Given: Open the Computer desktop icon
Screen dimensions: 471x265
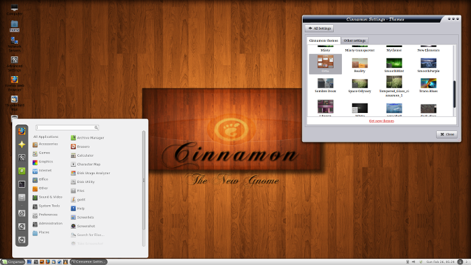Looking at the screenshot, I should click(14, 9).
